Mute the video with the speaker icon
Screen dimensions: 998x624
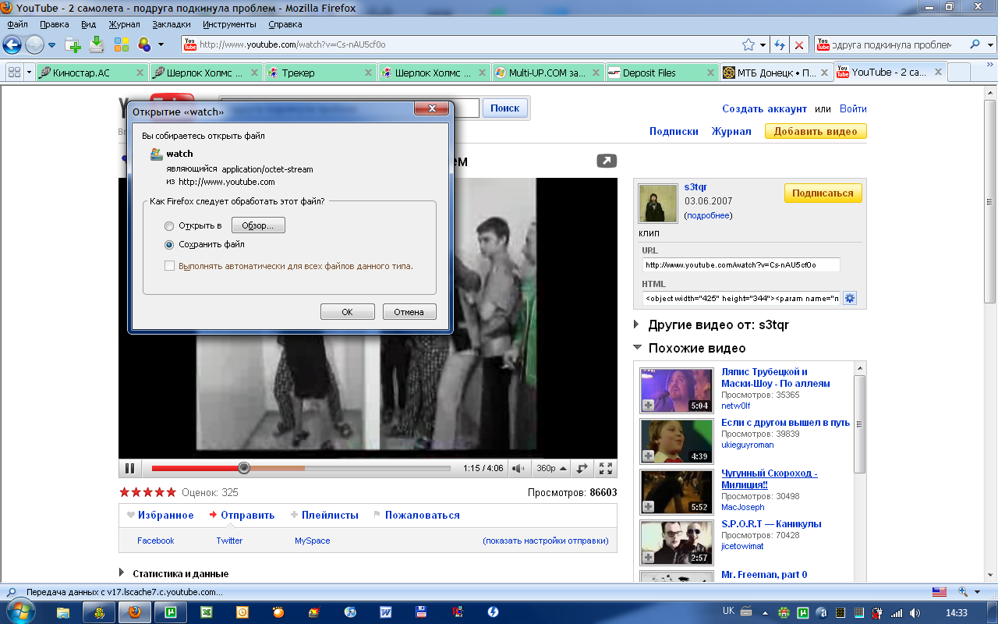pyautogui.click(x=517, y=469)
